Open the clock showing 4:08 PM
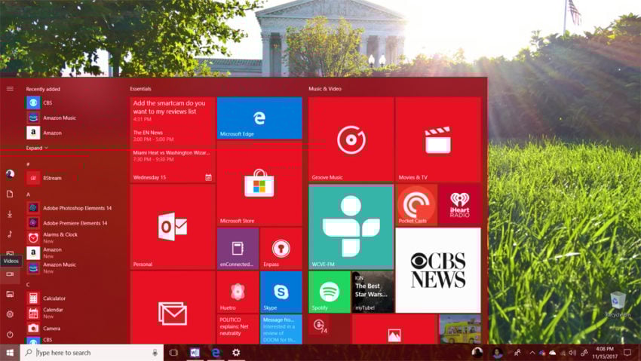641x361 pixels. point(605,353)
